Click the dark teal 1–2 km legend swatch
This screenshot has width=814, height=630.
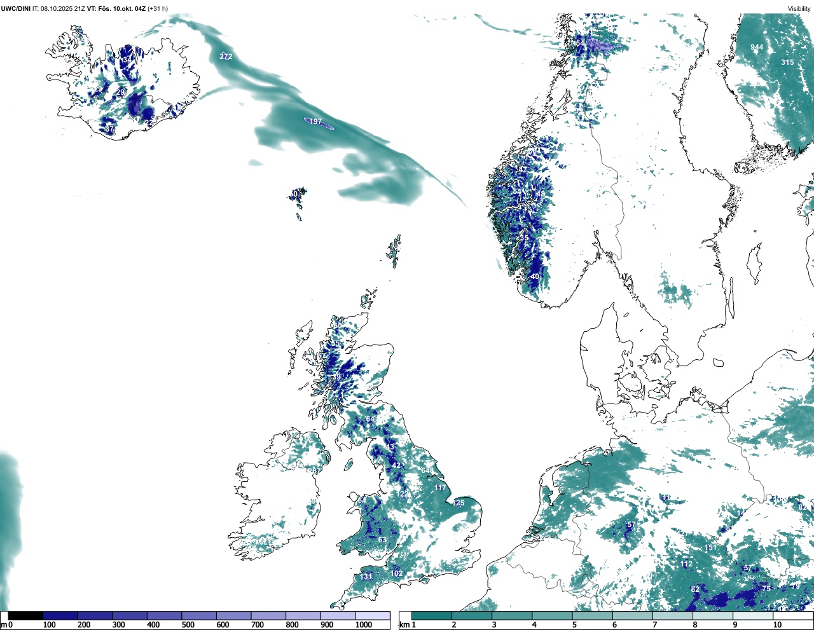pos(432,616)
